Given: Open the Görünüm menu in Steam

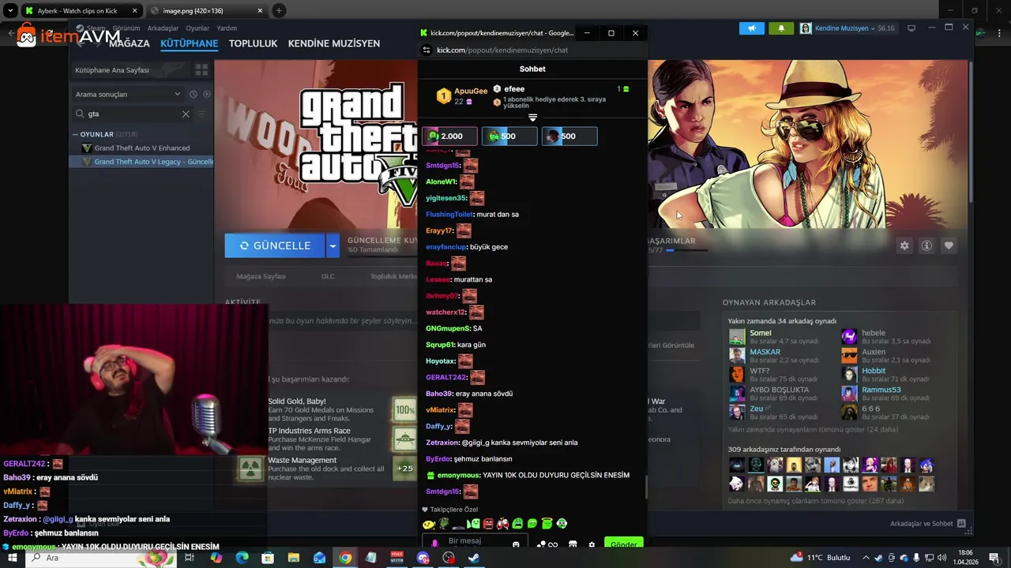Looking at the screenshot, I should 126,28.
